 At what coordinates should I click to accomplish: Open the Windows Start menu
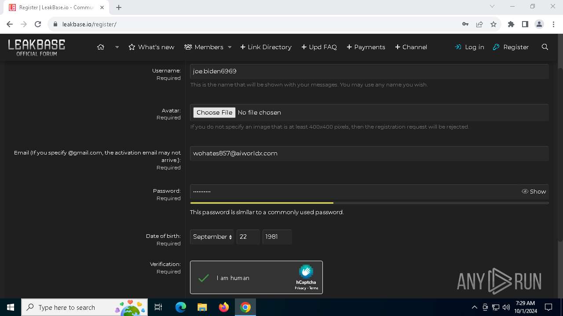click(11, 307)
